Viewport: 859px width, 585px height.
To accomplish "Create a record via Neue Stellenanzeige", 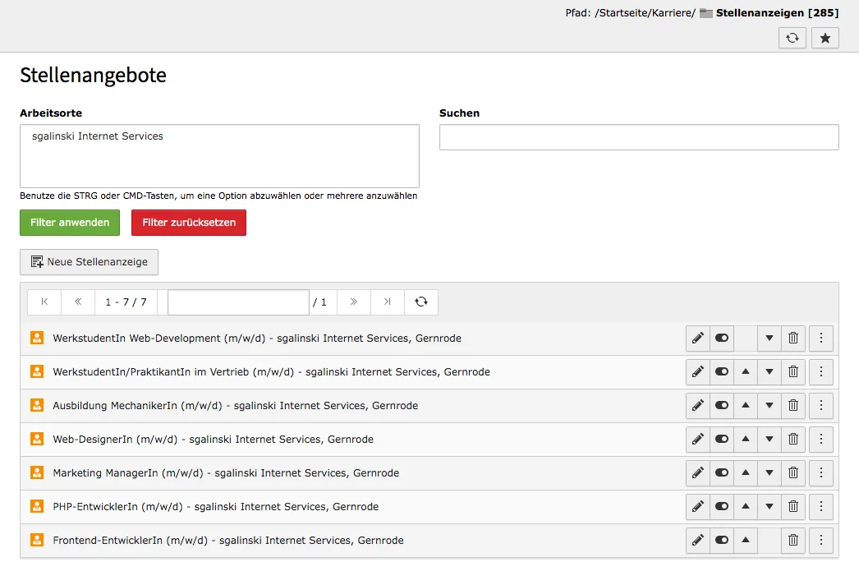I will point(89,262).
